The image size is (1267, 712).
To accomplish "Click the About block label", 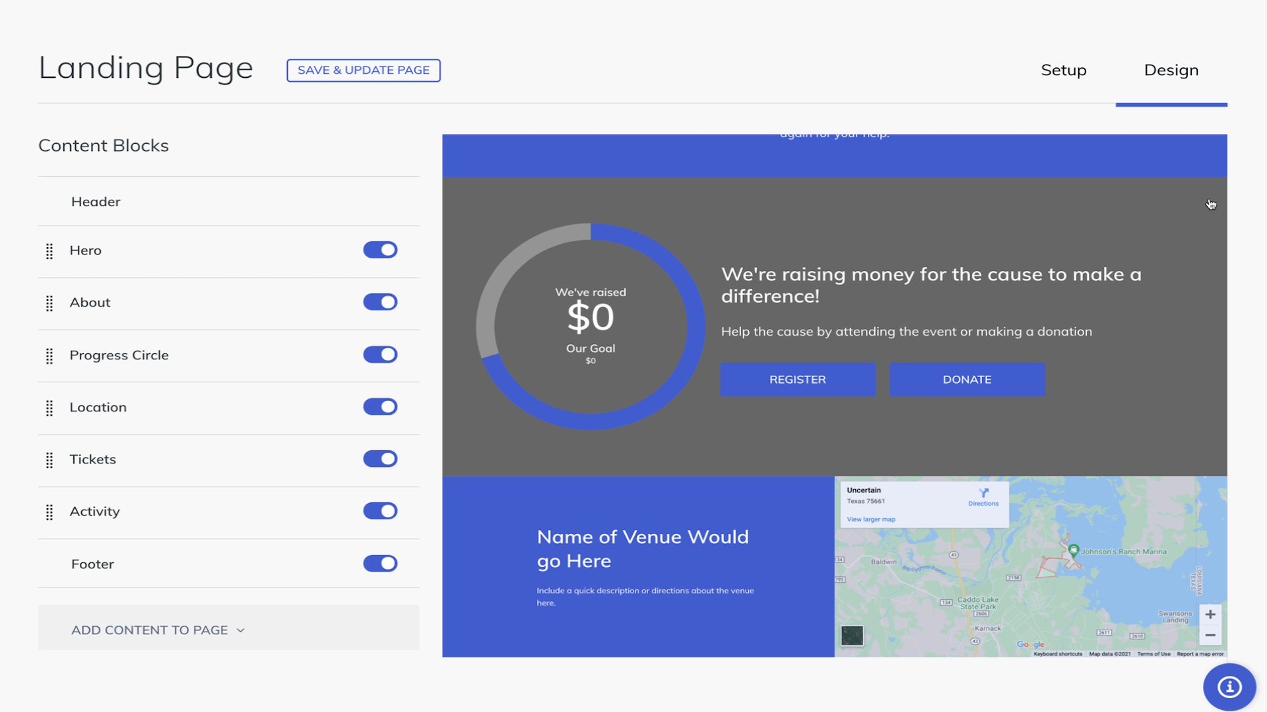I will (x=90, y=303).
